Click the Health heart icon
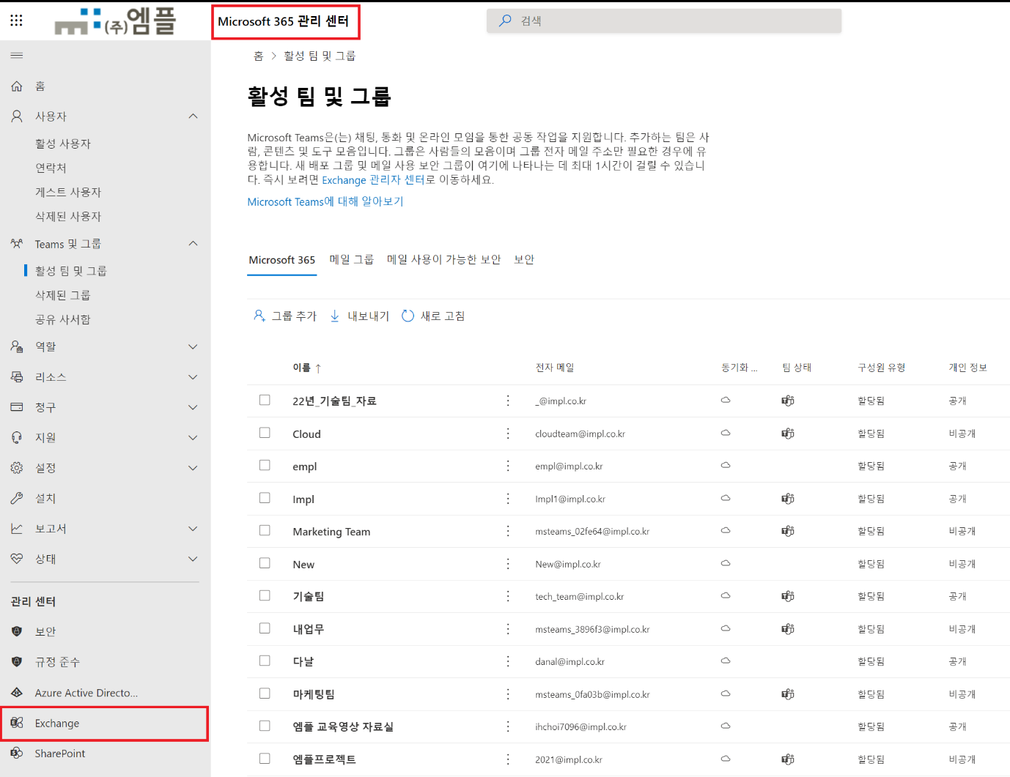 pyautogui.click(x=17, y=559)
